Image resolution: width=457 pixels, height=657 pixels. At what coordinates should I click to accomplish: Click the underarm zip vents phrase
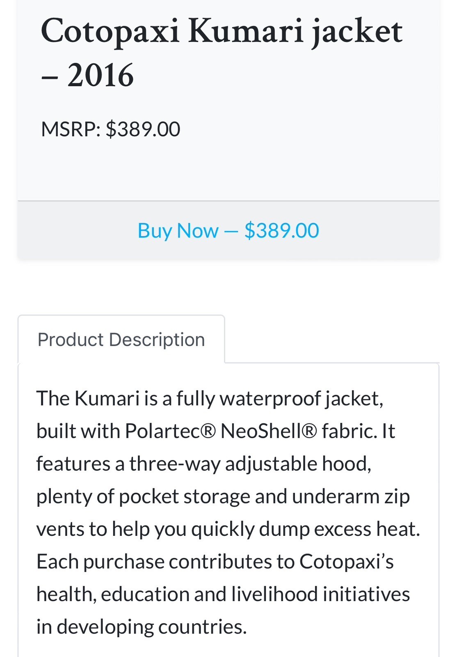pos(353,496)
